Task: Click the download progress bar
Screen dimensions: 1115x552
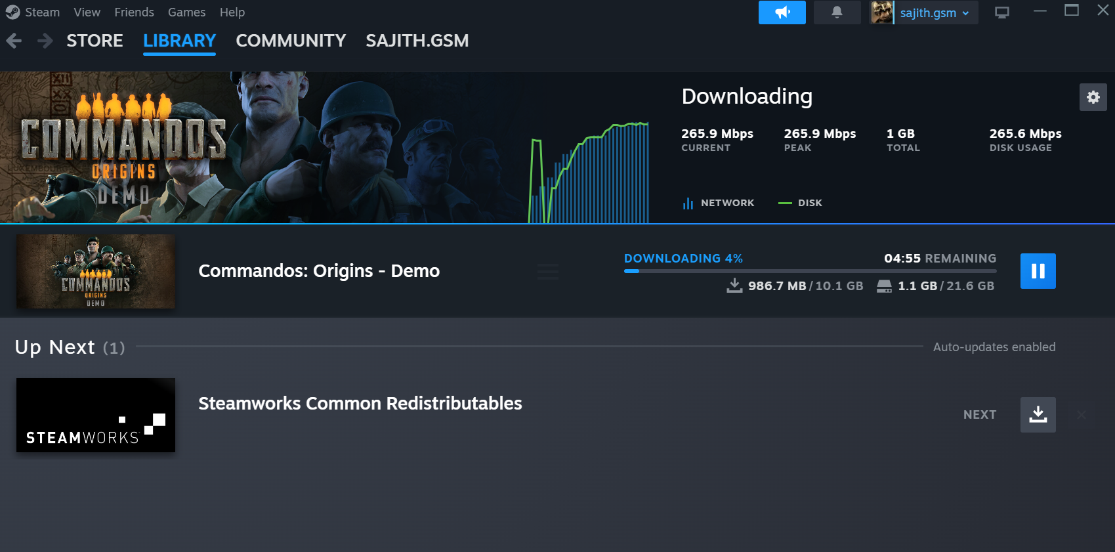Action: coord(810,271)
